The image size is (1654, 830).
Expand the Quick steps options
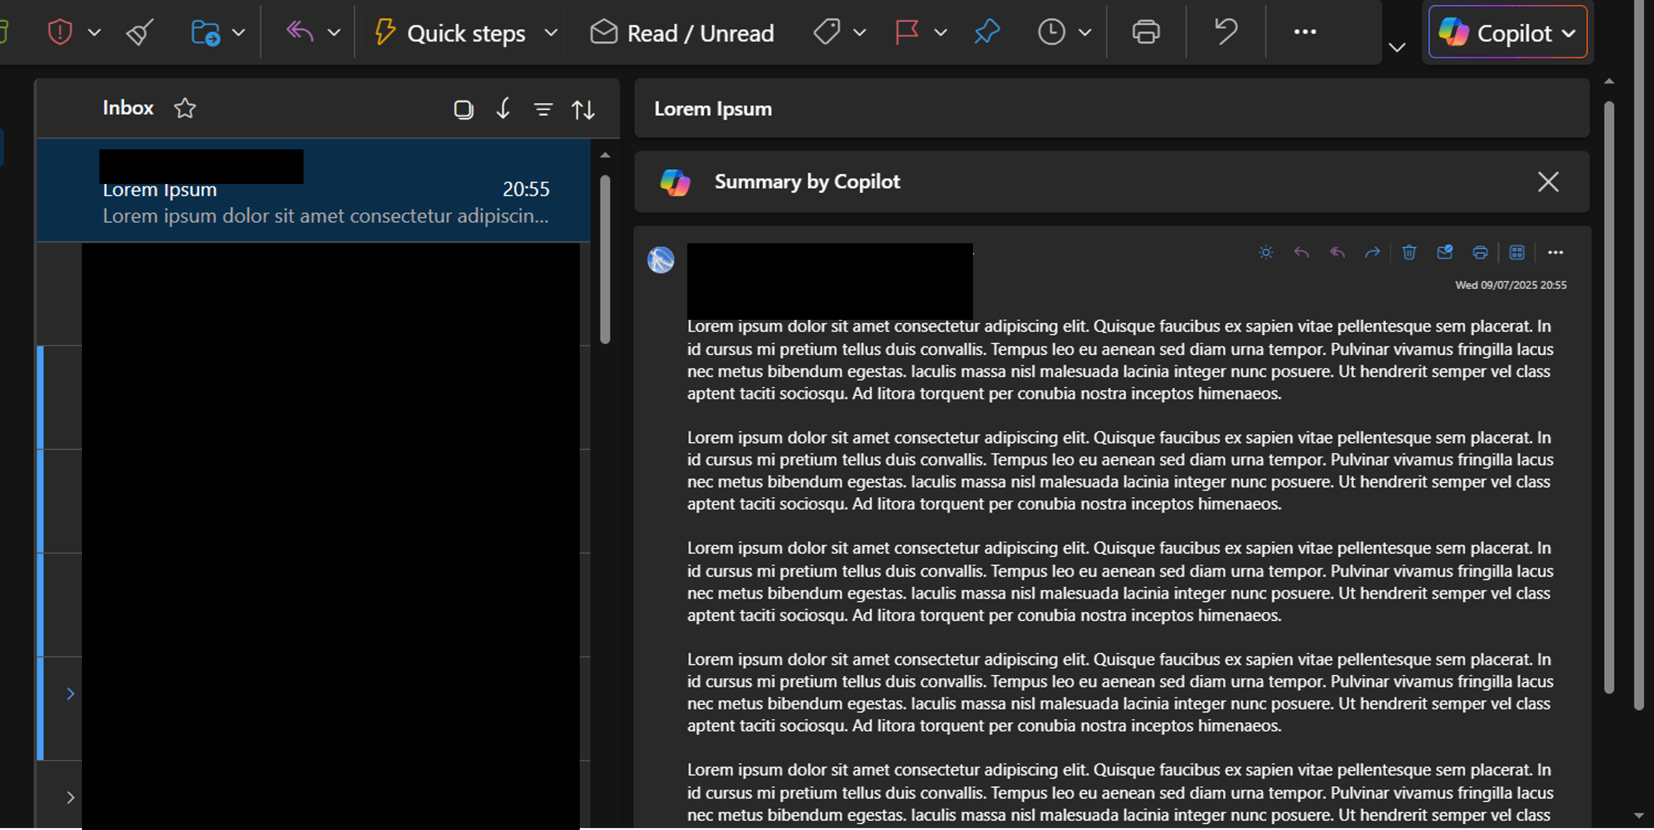(x=551, y=32)
